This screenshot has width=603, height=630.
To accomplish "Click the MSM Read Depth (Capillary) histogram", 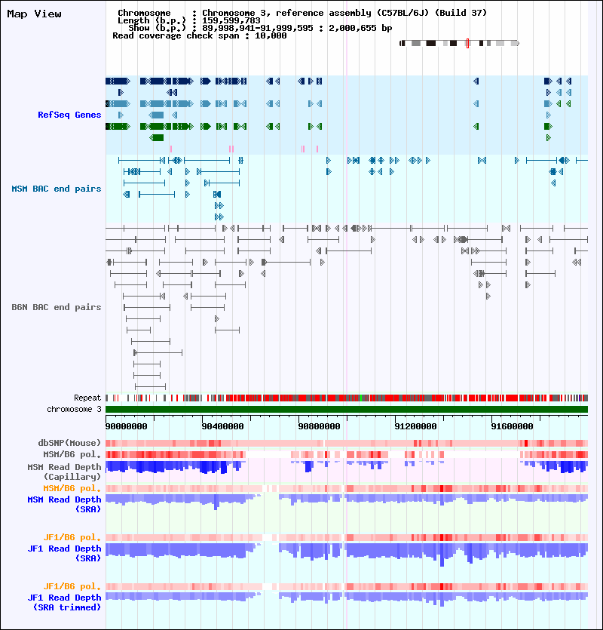I will coord(347,467).
